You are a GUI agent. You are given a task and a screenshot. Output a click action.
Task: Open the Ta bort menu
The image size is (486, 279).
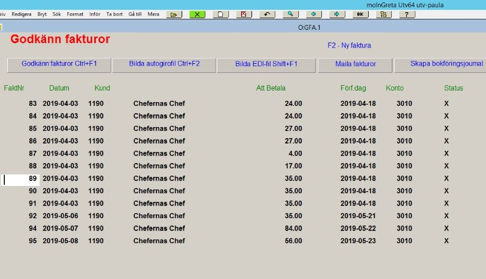114,14
